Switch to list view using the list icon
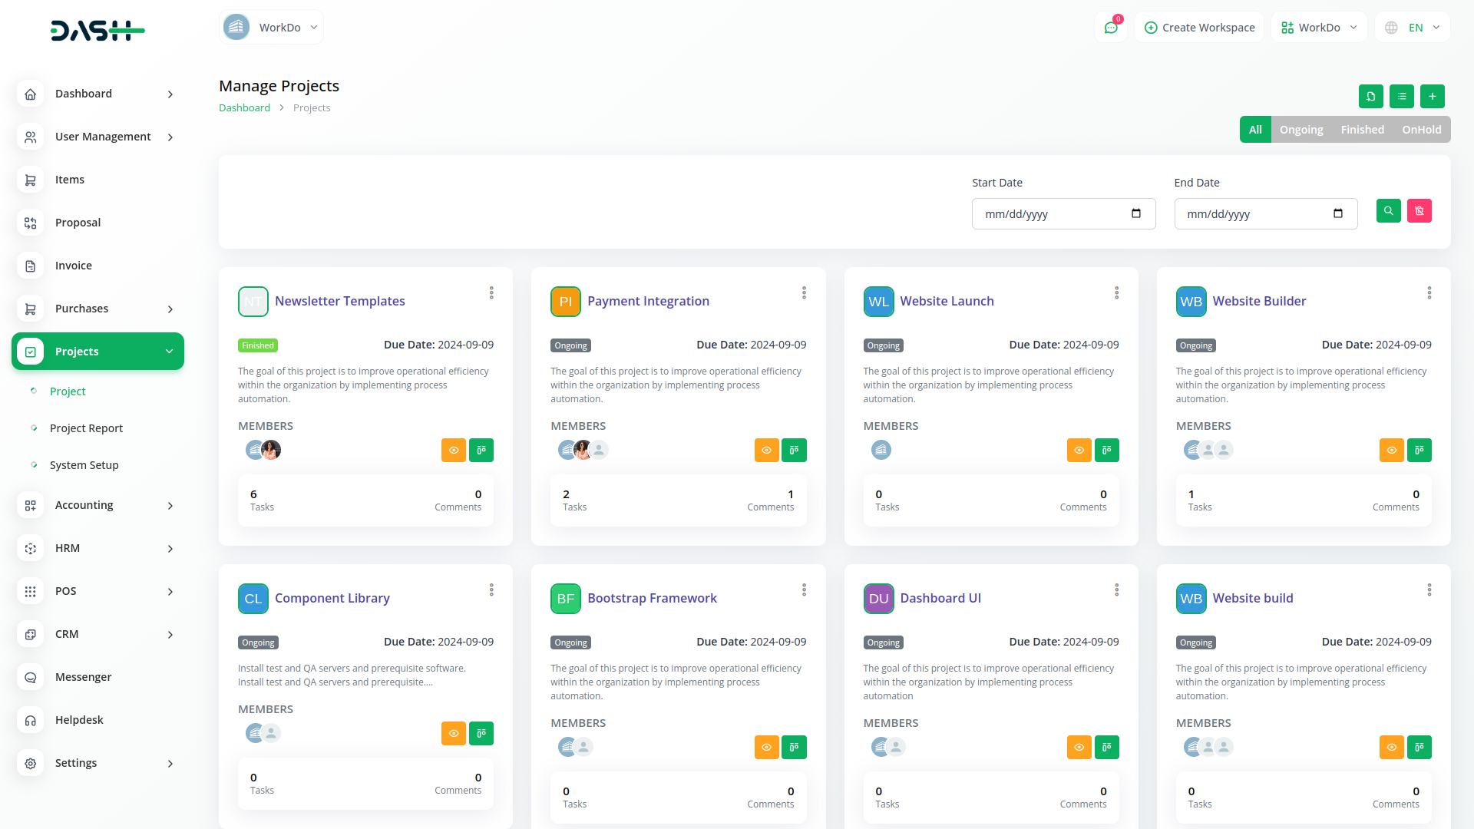Screen dimensions: 1474x829 tap(1401, 97)
